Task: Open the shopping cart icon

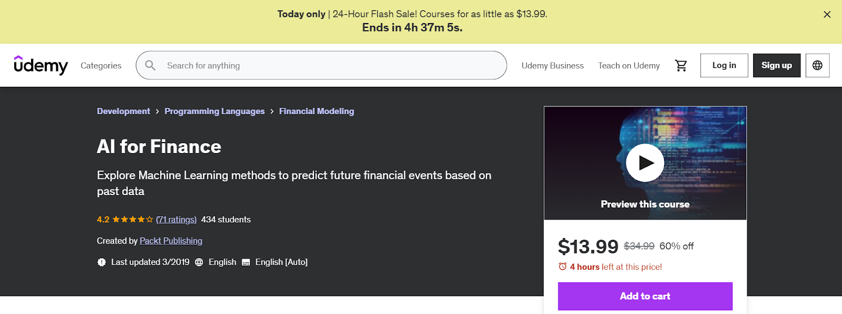Action: tap(681, 65)
